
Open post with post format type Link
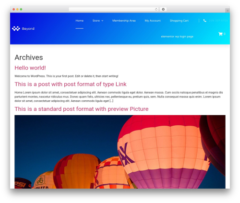71,84
